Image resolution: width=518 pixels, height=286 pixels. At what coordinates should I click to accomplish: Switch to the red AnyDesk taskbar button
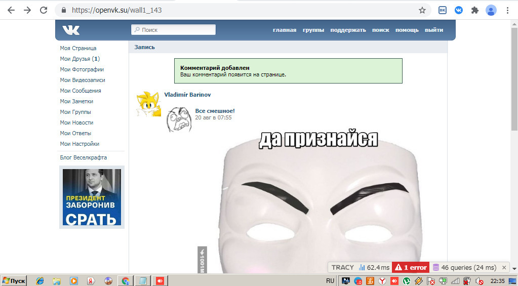coord(161,281)
